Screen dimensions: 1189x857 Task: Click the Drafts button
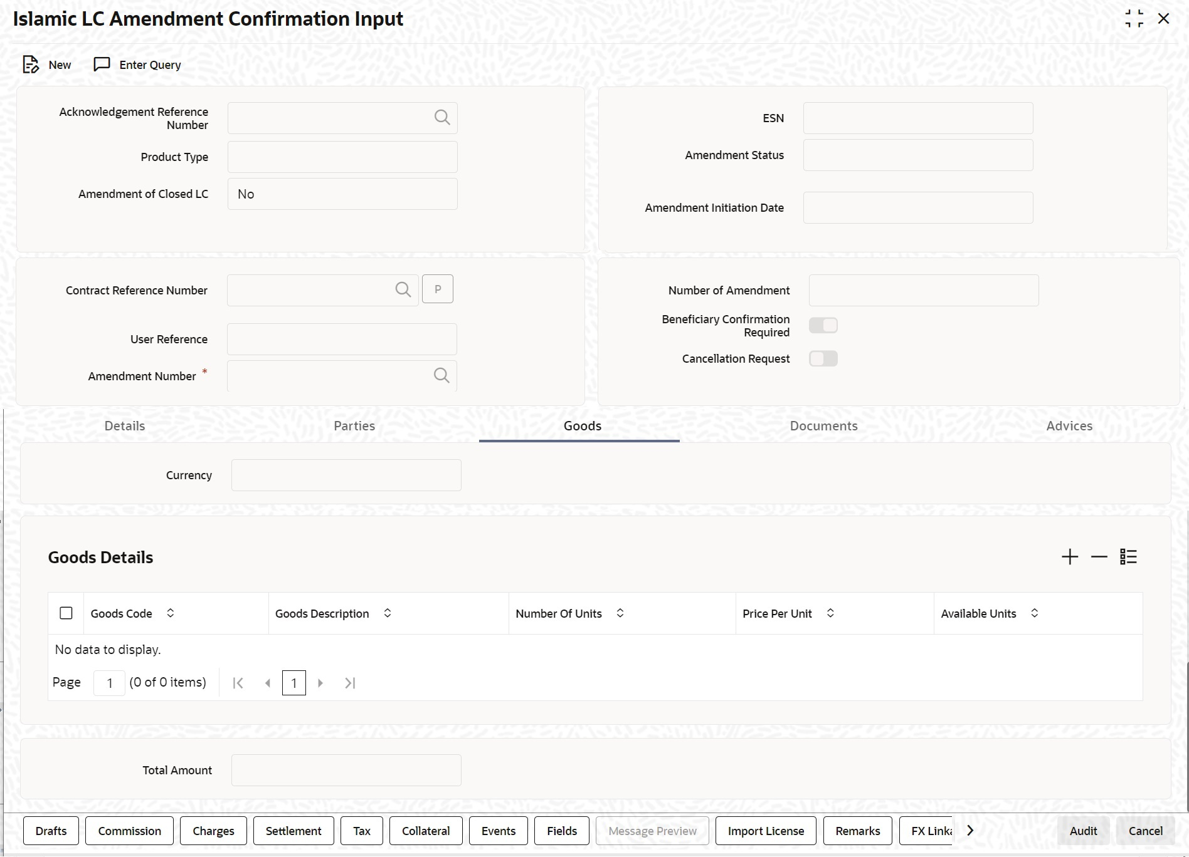click(x=51, y=831)
